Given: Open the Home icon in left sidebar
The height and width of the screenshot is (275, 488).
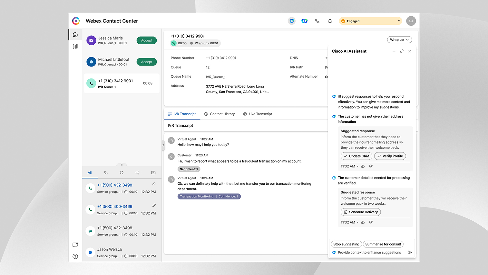Looking at the screenshot, I should click(x=75, y=34).
